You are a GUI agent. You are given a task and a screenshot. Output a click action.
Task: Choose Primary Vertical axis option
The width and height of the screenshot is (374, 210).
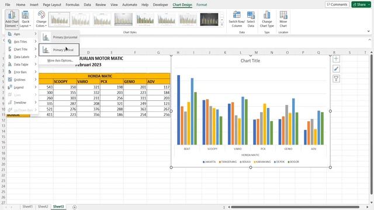pyautogui.click(x=59, y=50)
